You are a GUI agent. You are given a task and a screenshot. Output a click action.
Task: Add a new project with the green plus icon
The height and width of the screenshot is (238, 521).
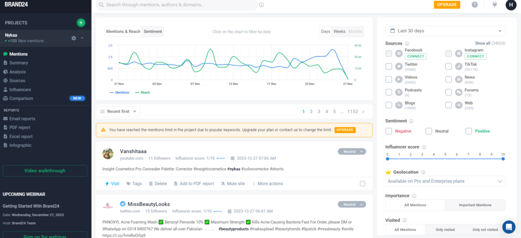pos(81,23)
